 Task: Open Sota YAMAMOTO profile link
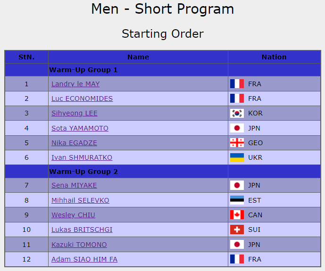point(80,128)
